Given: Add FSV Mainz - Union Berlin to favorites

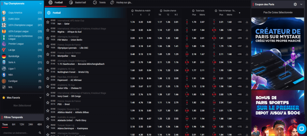Looking at the screenshot, I should 47,38.
